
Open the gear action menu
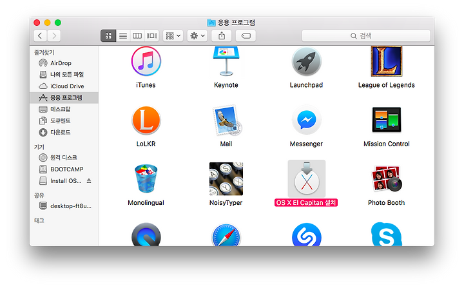pyautogui.click(x=197, y=36)
